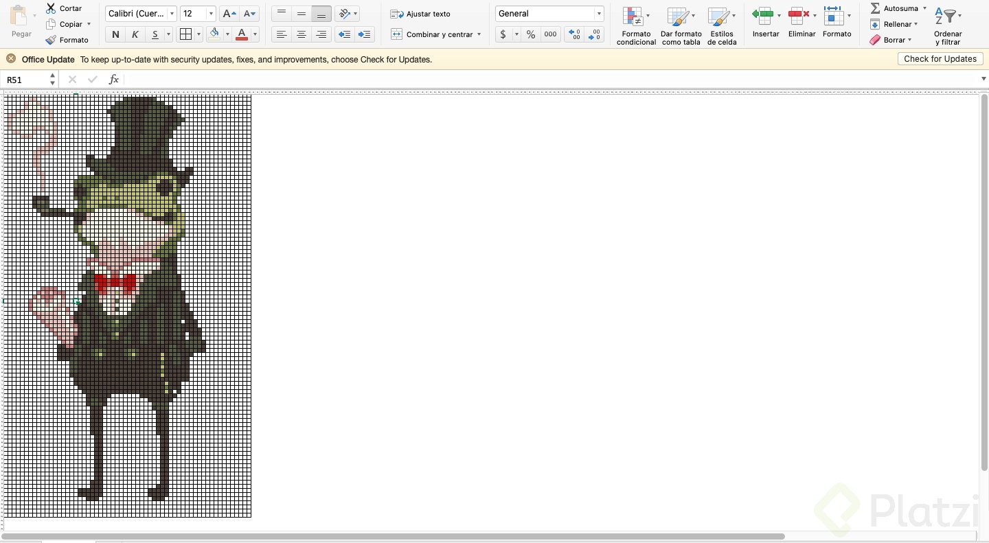Increase the cell indent
The height and width of the screenshot is (543, 989).
point(365,34)
